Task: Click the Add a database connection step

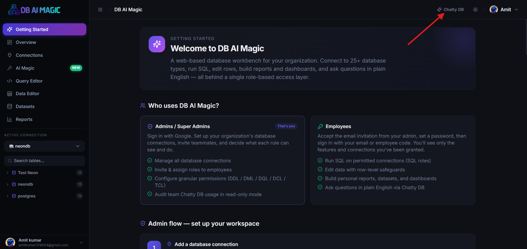Action: [206, 244]
